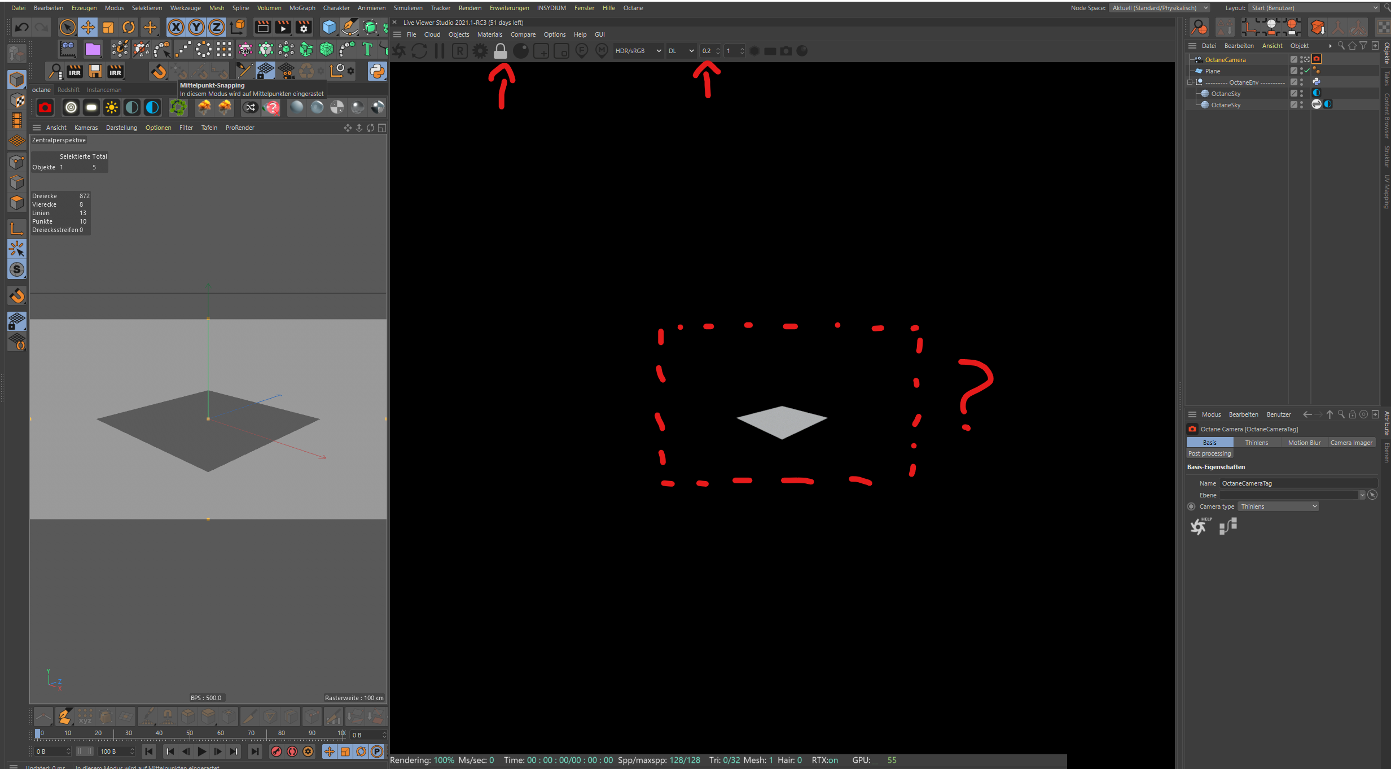1391x769 pixels.
Task: Click the Post processing tab button
Action: tap(1209, 453)
